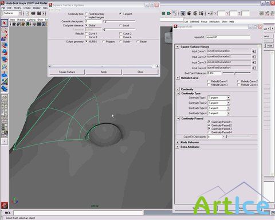The image size is (275, 220).
Task: Open the viewport Lighting menu
Action: pos(32,19)
